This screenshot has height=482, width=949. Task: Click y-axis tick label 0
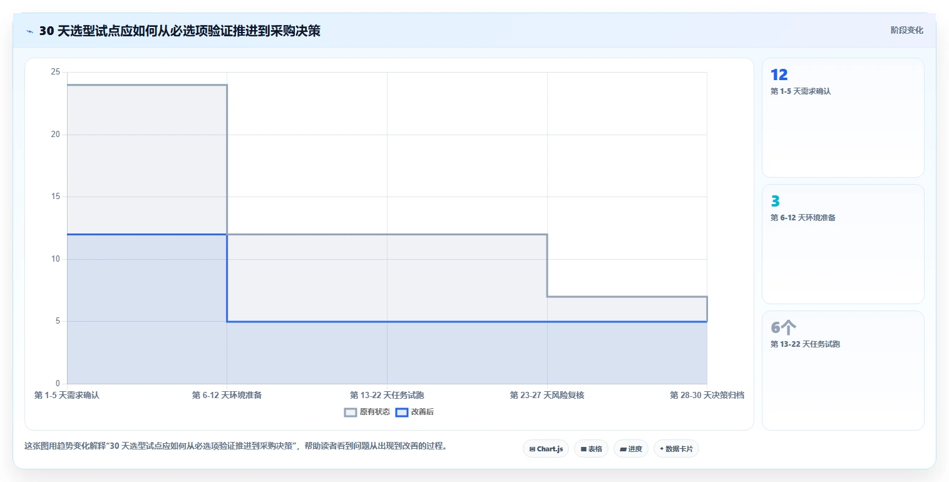58,384
